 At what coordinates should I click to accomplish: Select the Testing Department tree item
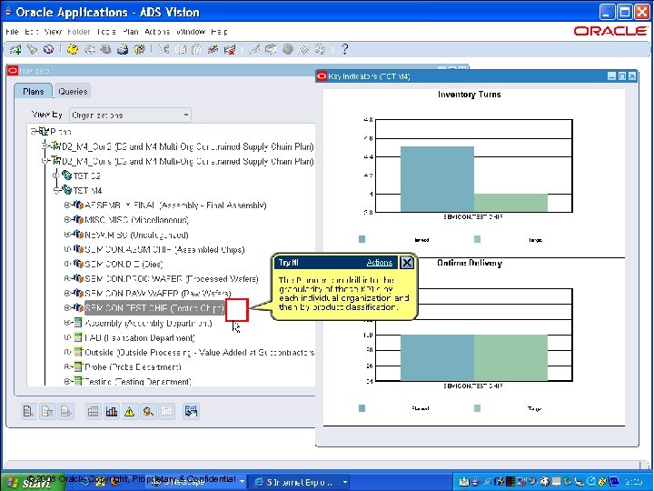(x=138, y=381)
